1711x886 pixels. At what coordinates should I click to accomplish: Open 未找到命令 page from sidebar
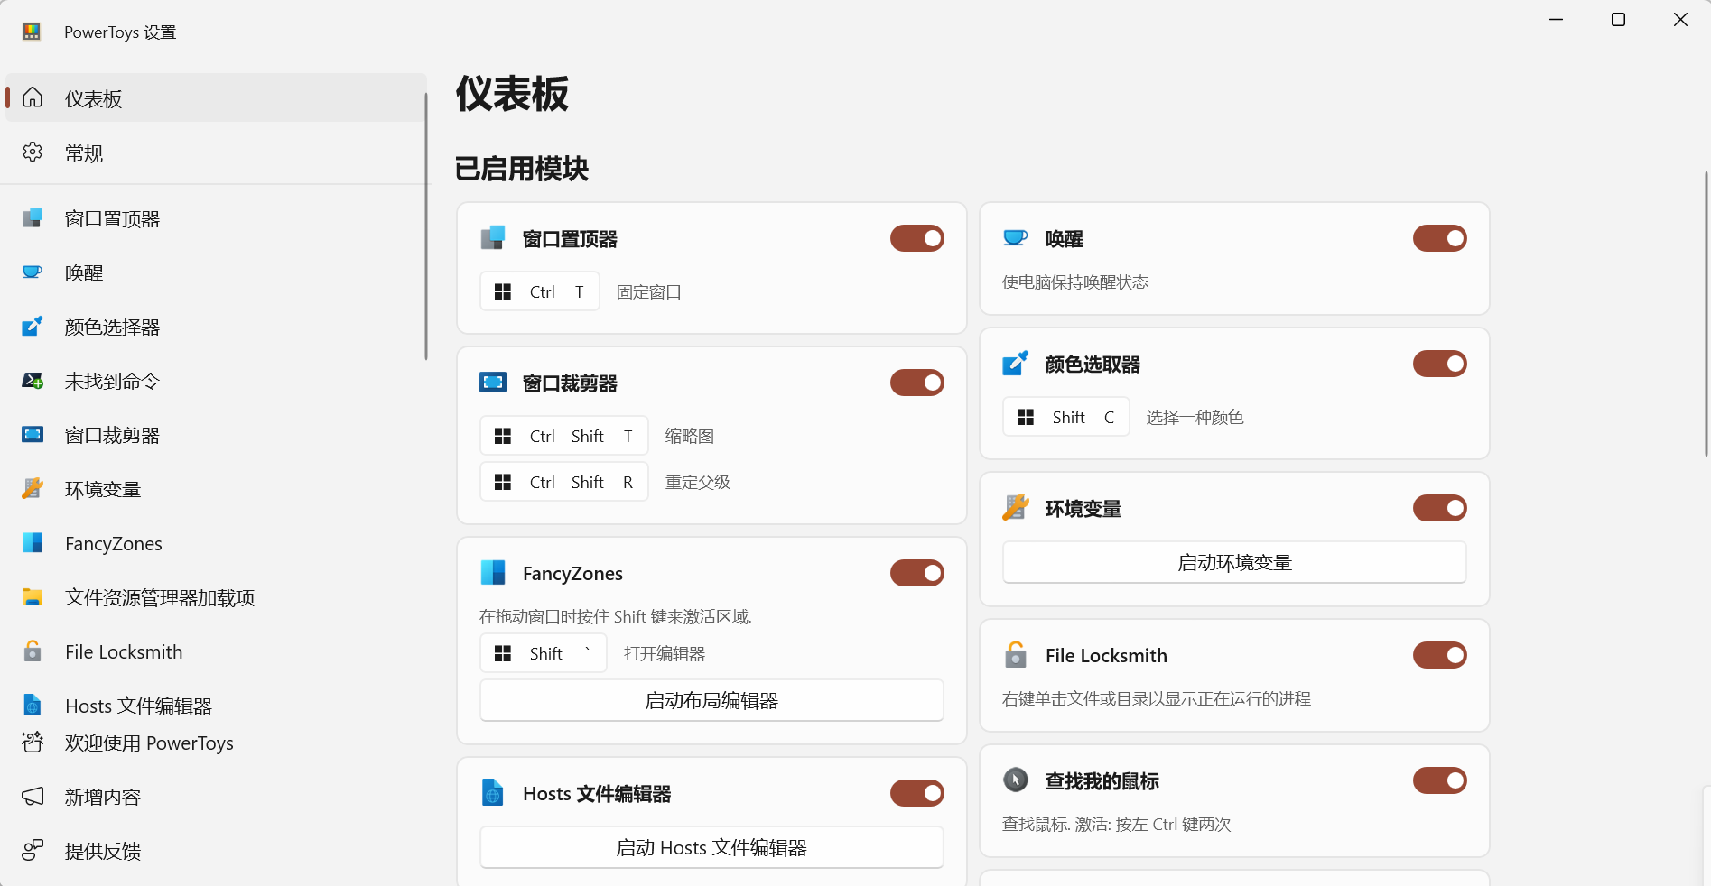[215, 381]
